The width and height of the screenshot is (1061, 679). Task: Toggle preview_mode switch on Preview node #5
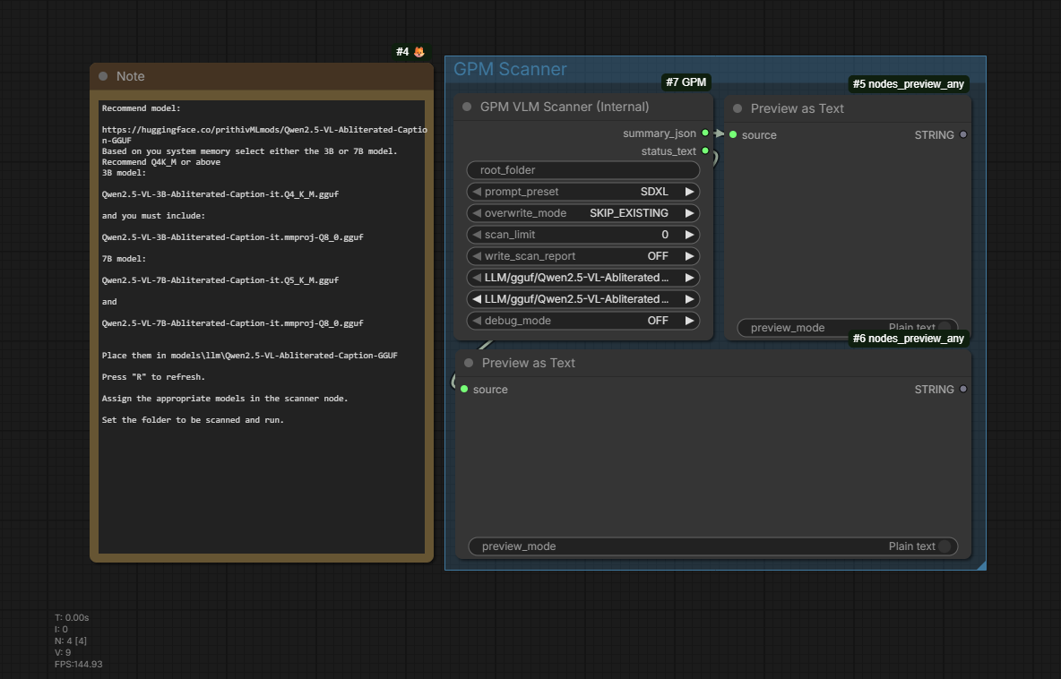coord(945,327)
